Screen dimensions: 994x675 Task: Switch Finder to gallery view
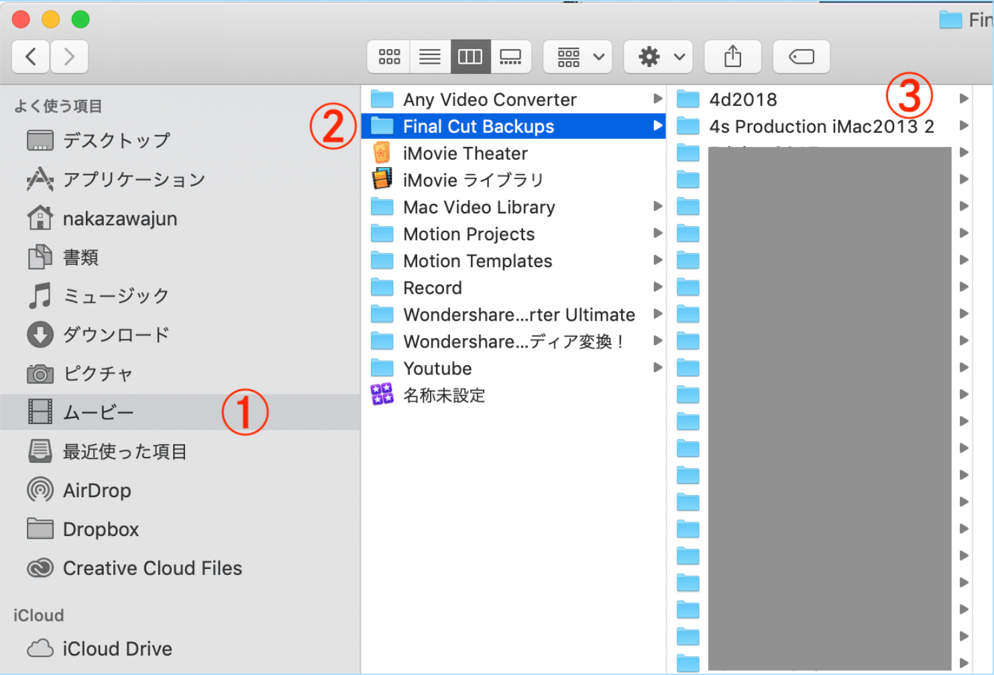point(510,57)
